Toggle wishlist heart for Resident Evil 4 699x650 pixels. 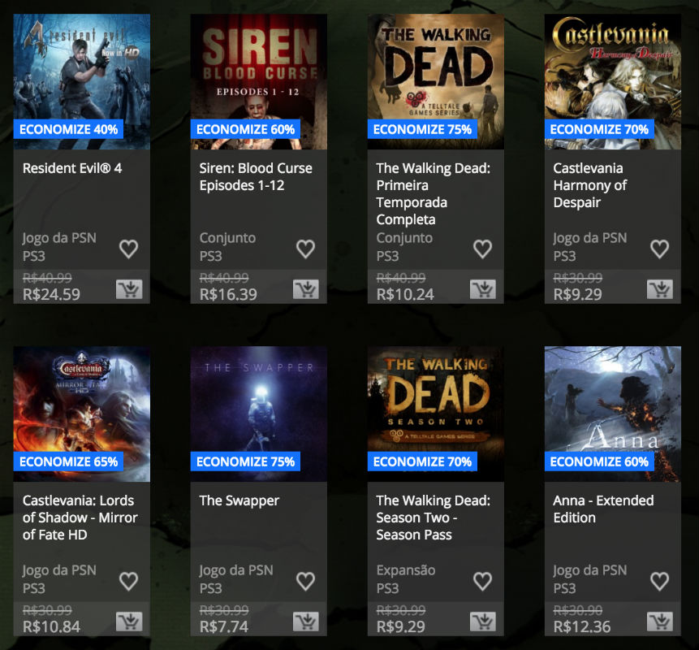129,249
